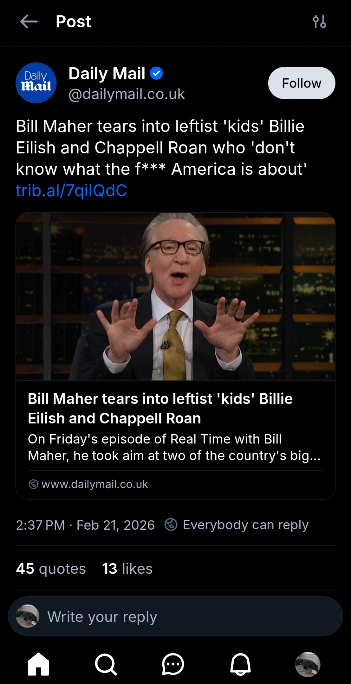The height and width of the screenshot is (684, 351).
Task: Open the trib.al/7qilQdC link
Action: click(x=71, y=191)
